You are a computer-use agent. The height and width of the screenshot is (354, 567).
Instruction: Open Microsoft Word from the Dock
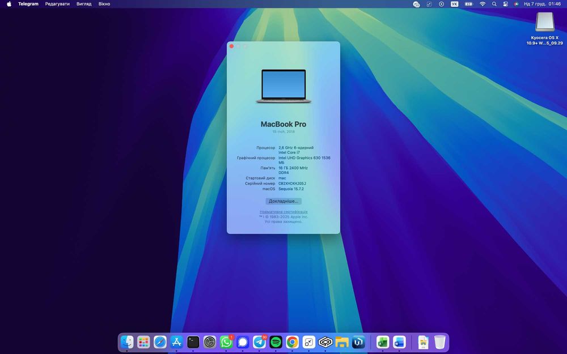pyautogui.click(x=399, y=342)
